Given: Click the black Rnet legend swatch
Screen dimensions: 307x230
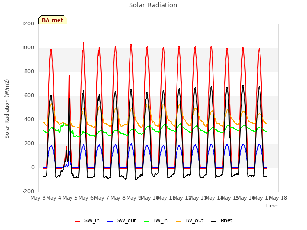Looking at the screenshot, I should click(x=214, y=221).
